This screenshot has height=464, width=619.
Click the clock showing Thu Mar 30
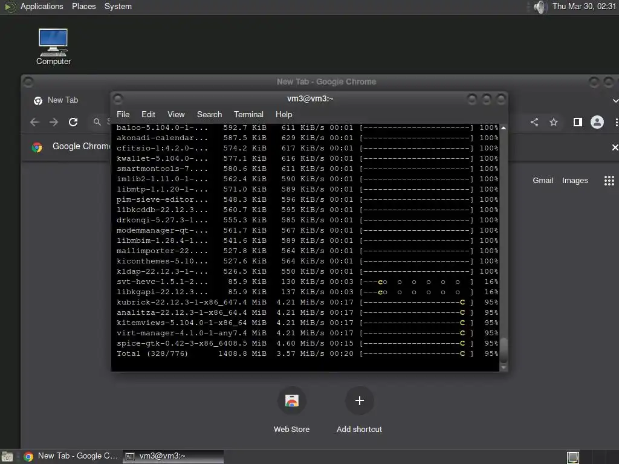[x=585, y=6]
